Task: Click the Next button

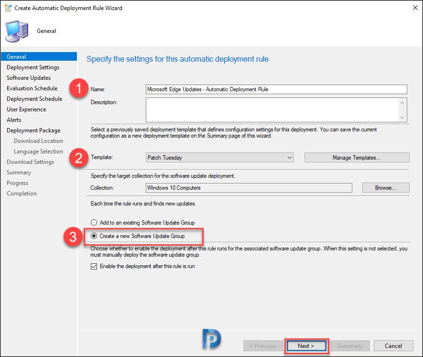Action: (x=306, y=346)
